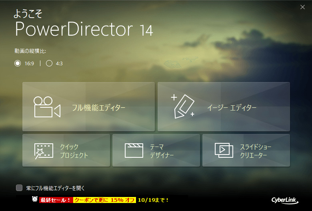Close the welcome dialog with X
The image size is (312, 211).
coord(302,7)
